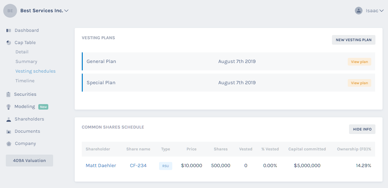Screen dimensions: 388x188
Task: Click the Shareholders person icon
Action: pyautogui.click(x=9, y=119)
